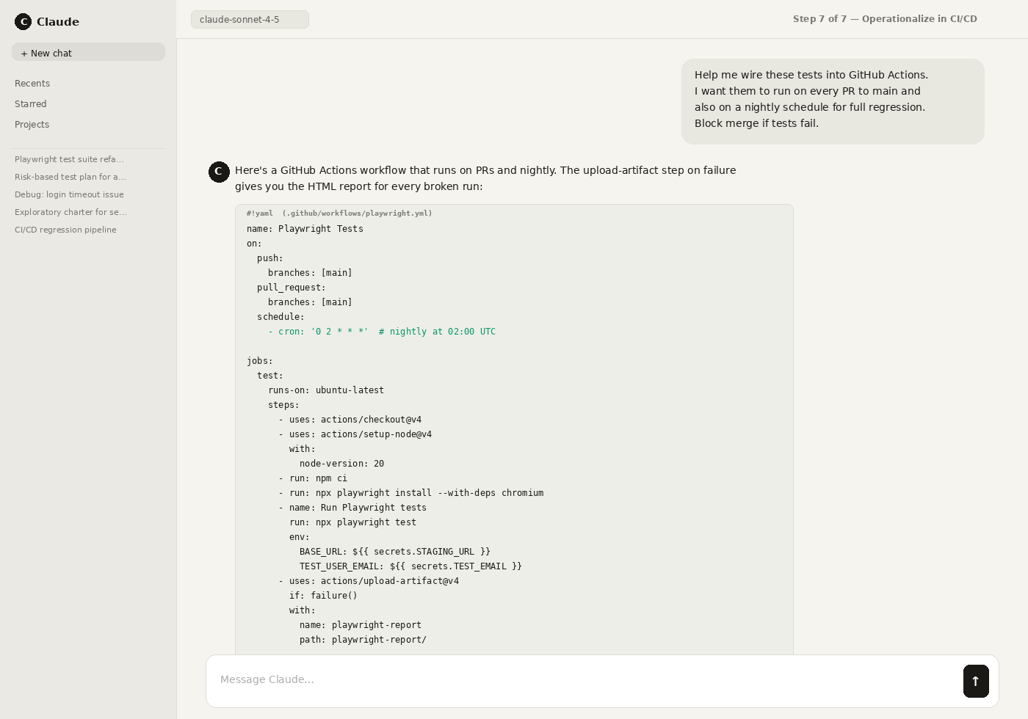Click the '#!yaml (.github/workflows/playwright.yml)' header
This screenshot has height=719, width=1028.
tap(339, 213)
